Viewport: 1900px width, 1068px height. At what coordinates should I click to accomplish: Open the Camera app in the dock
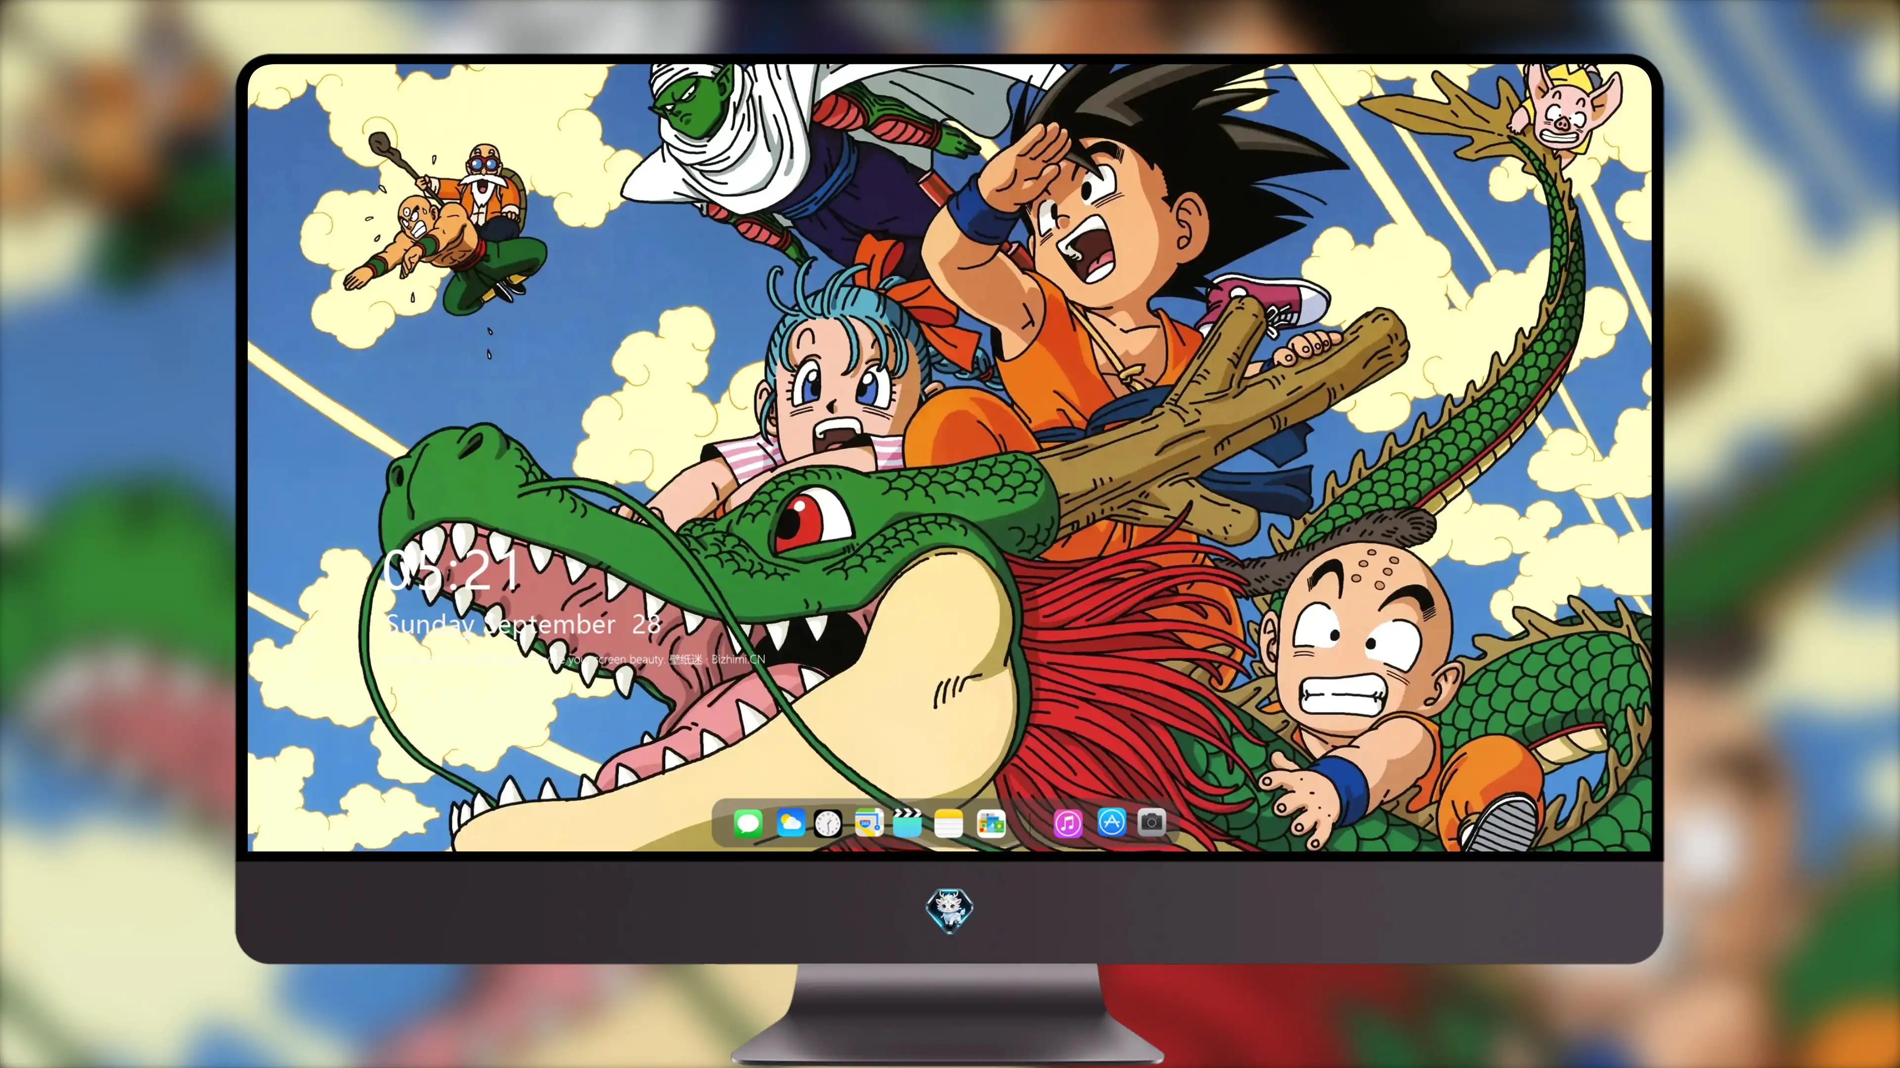pos(1151,822)
